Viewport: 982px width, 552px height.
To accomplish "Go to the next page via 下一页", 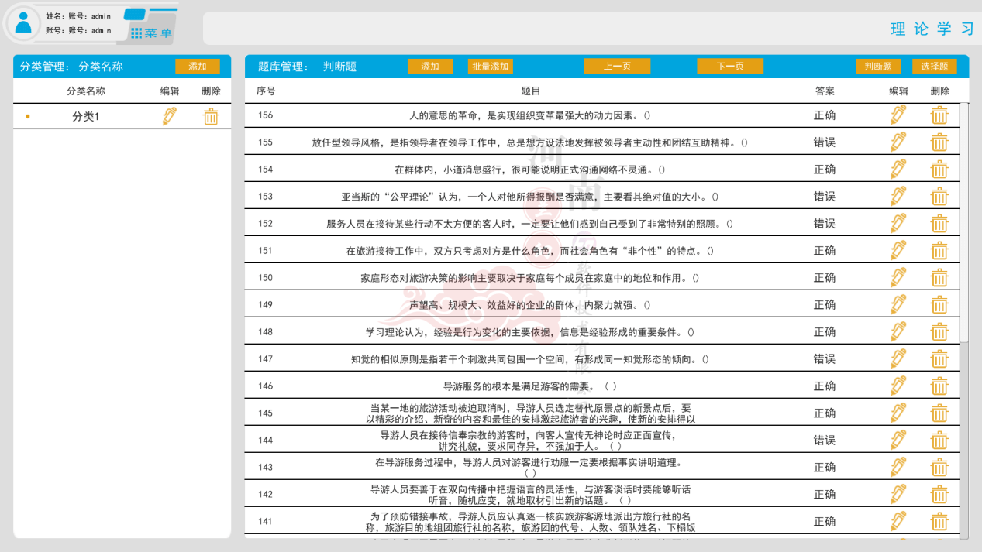I will tap(729, 66).
